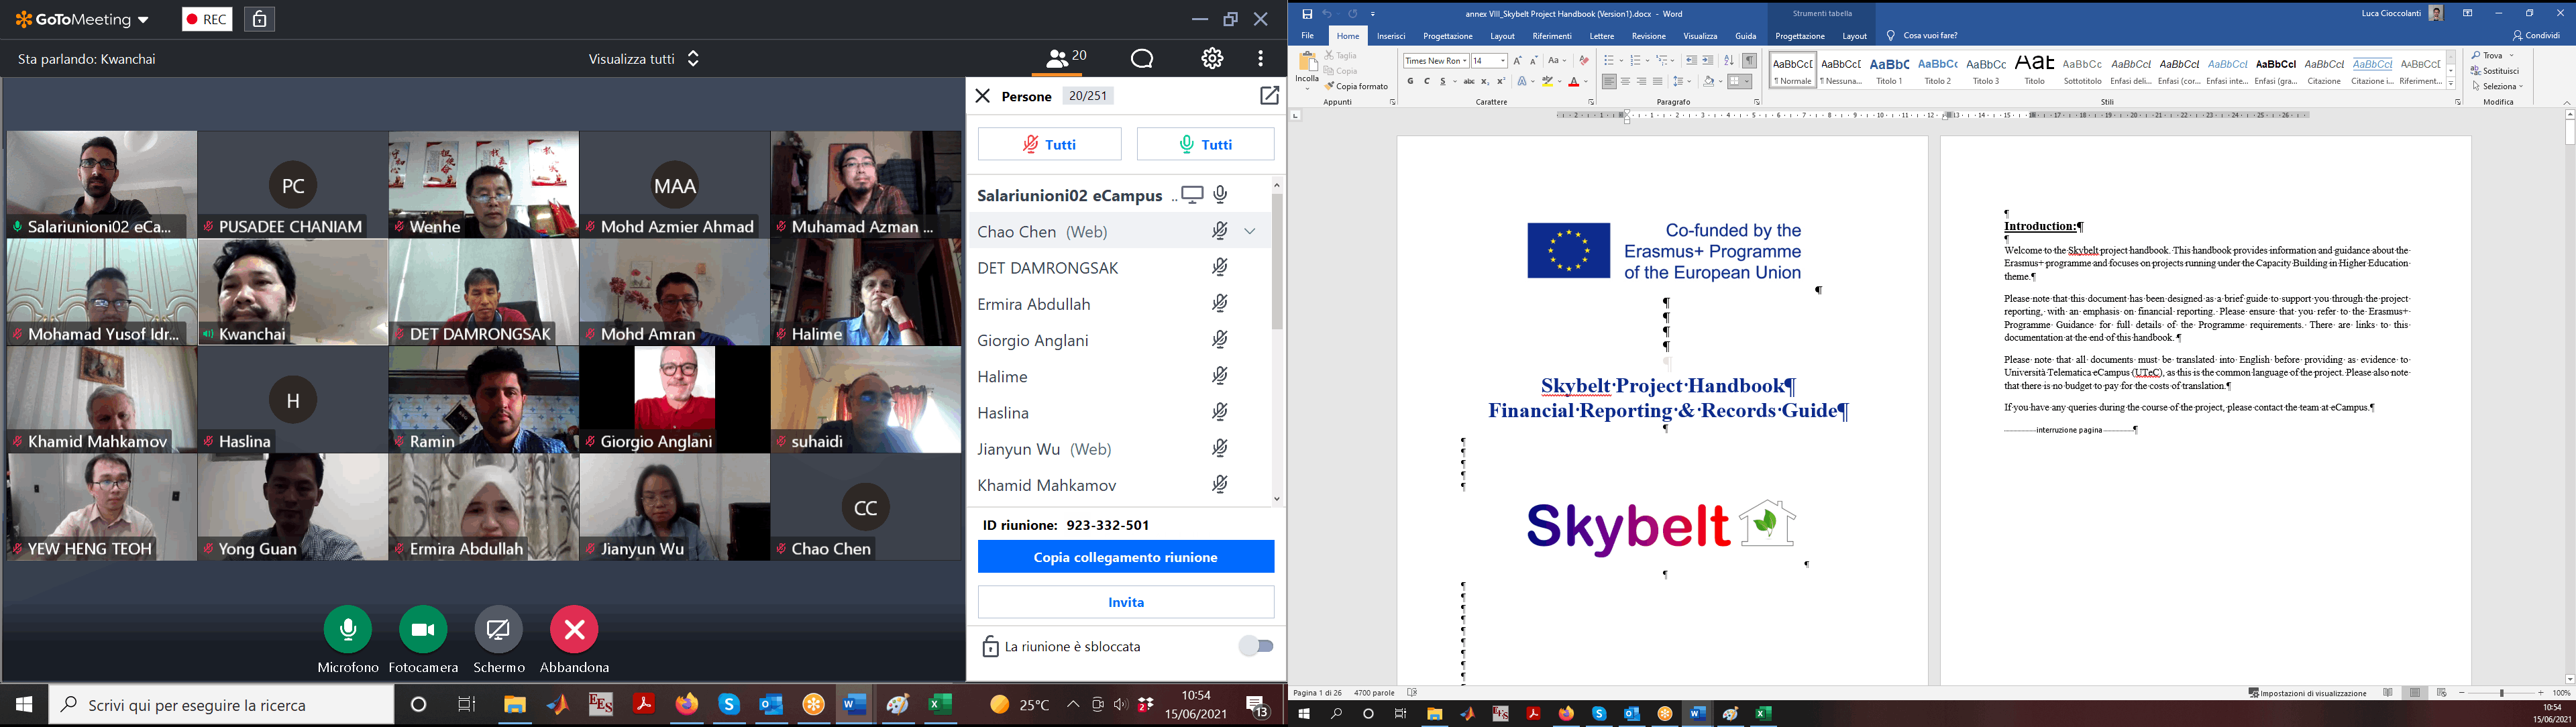
Task: Click the Word strikethrough (abc) icon
Action: click(x=1469, y=81)
